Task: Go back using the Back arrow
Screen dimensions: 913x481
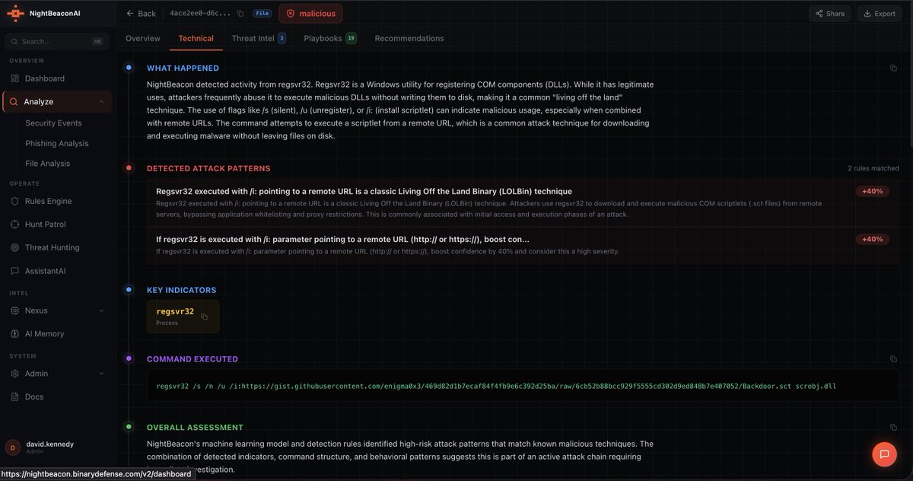Action: pyautogui.click(x=141, y=14)
